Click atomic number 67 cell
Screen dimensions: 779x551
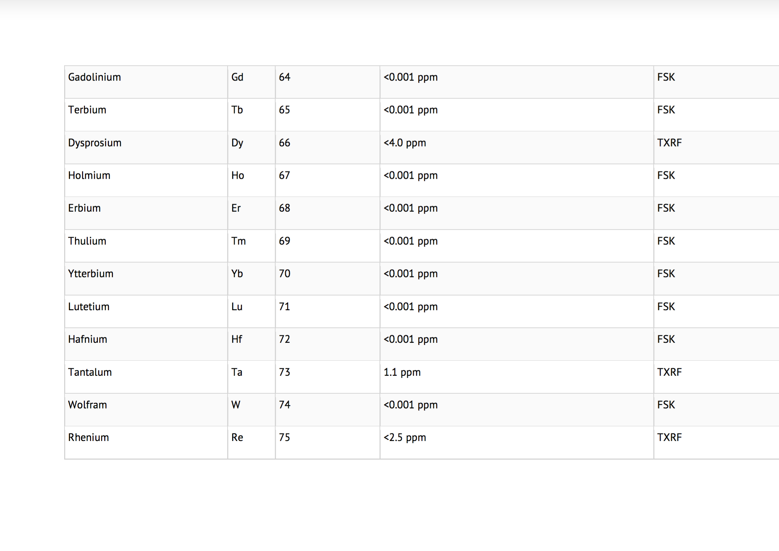[x=285, y=176]
